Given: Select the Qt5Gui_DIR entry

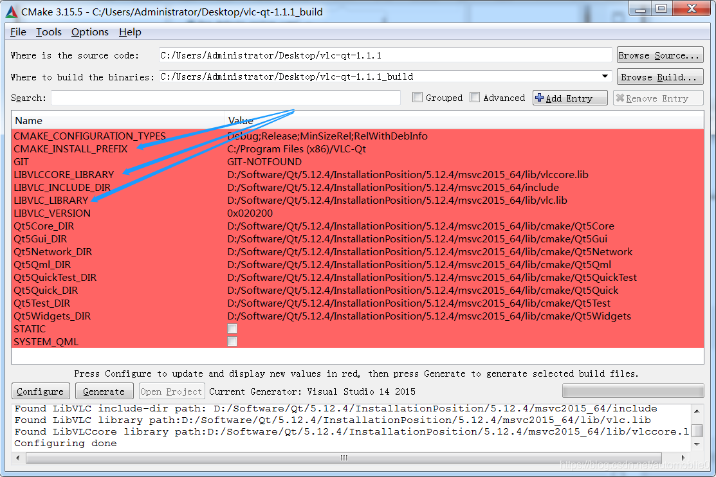Looking at the screenshot, I should [x=40, y=239].
